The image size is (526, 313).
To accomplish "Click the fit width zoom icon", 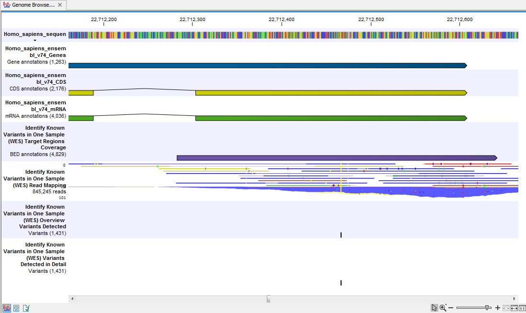I will 514,308.
